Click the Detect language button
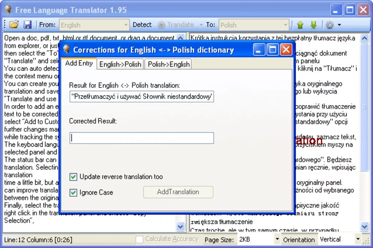Viewport: 373px width, 248px height. [x=142, y=25]
